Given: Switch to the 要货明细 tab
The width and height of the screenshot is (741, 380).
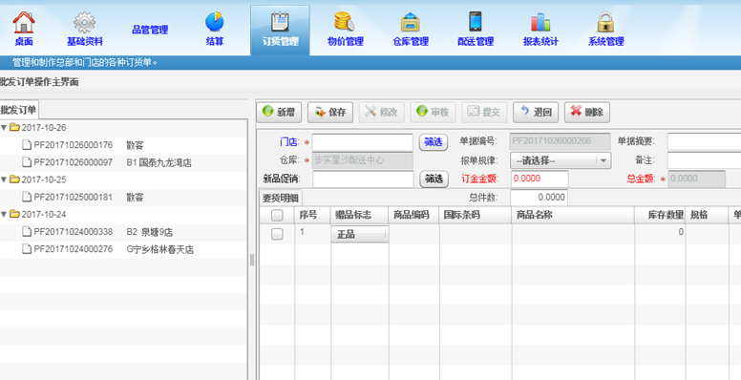Looking at the screenshot, I should tap(280, 198).
